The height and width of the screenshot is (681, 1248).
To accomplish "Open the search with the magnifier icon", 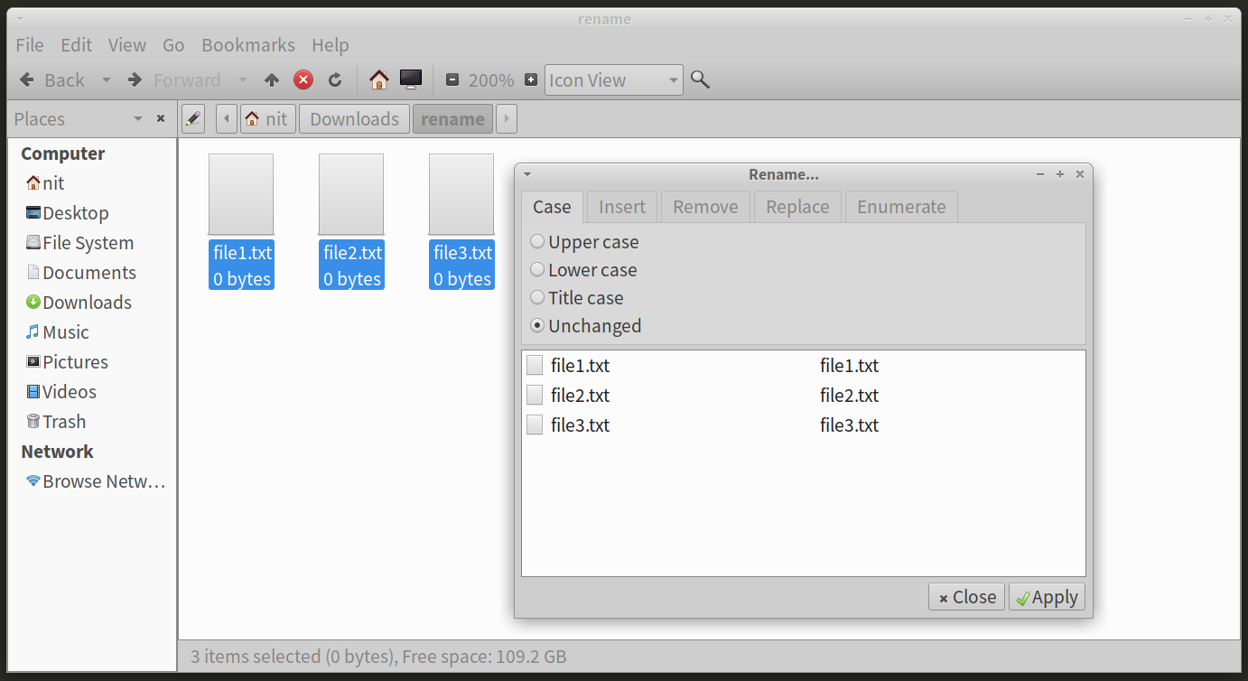I will (700, 79).
